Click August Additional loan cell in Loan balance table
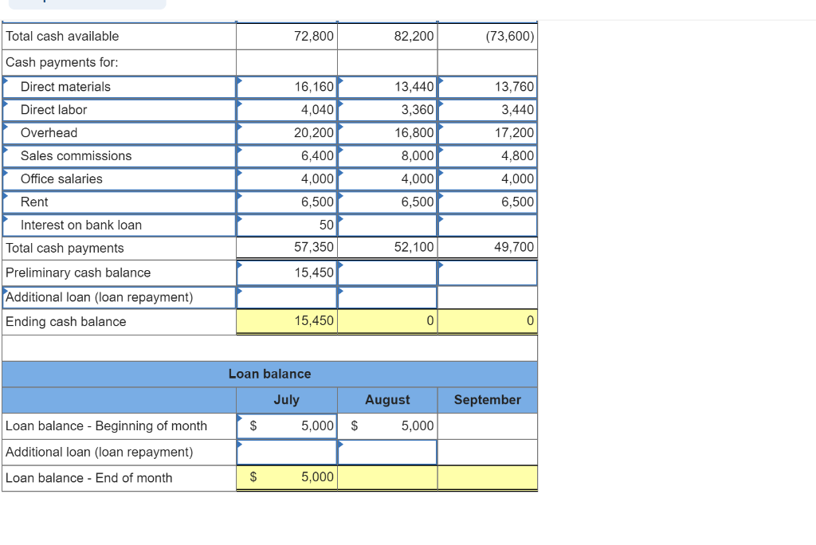The height and width of the screenshot is (545, 816). coord(387,452)
